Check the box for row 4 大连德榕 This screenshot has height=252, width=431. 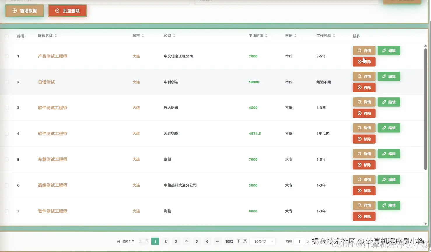7,134
